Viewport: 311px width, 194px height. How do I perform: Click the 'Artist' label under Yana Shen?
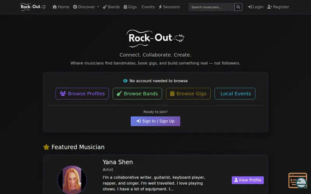pyautogui.click(x=108, y=170)
